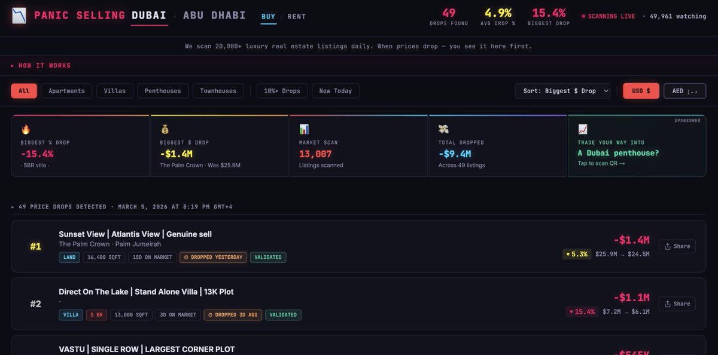Click the 5 BR tag on listing #2
The width and height of the screenshot is (718, 355).
(x=96, y=314)
